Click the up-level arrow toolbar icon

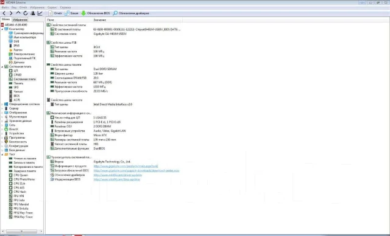(x=18, y=13)
